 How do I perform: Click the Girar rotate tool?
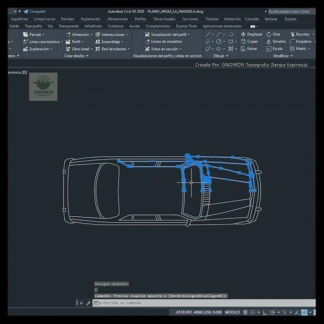tap(274, 34)
